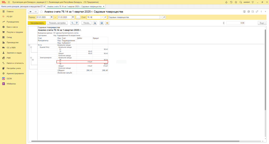Open the ОС и НМА section
Image resolution: width=269 pixels, height=144 pixels.
[13, 48]
